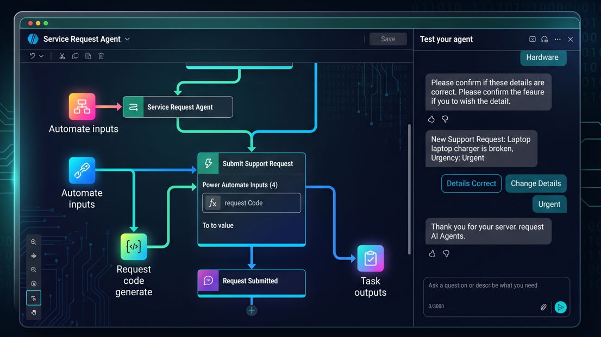Click the red window close dot

point(30,23)
